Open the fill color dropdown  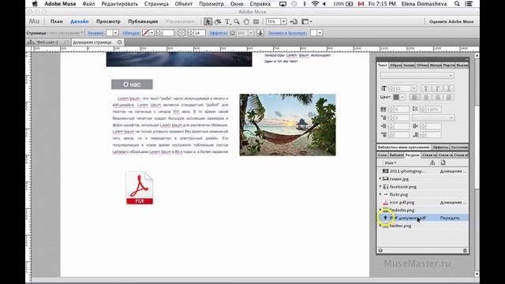[x=116, y=33]
